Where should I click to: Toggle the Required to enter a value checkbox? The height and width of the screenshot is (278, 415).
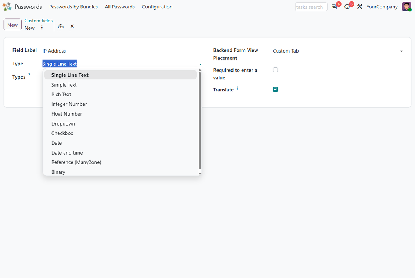click(275, 70)
